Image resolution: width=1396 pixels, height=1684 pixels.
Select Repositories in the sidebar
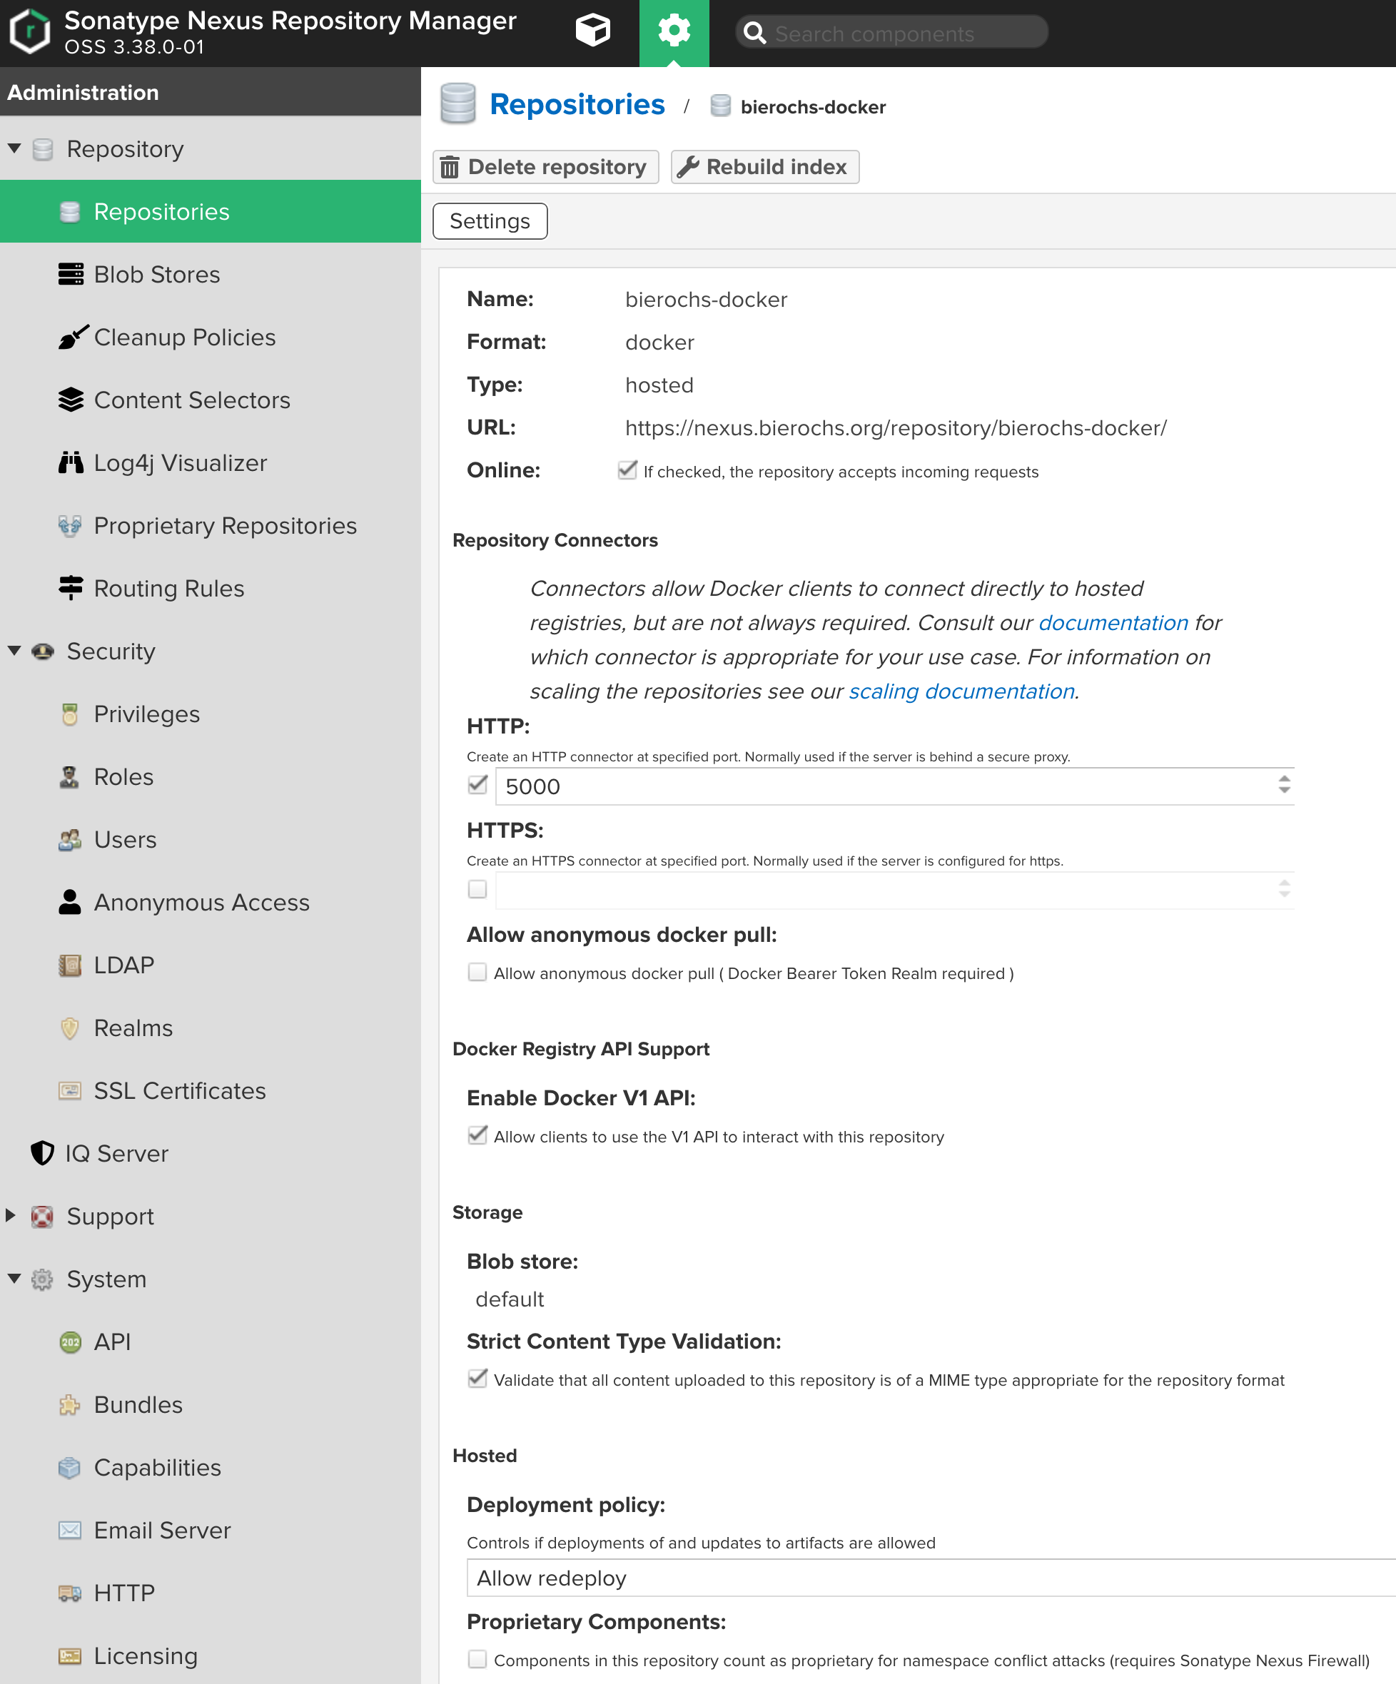pyautogui.click(x=210, y=211)
